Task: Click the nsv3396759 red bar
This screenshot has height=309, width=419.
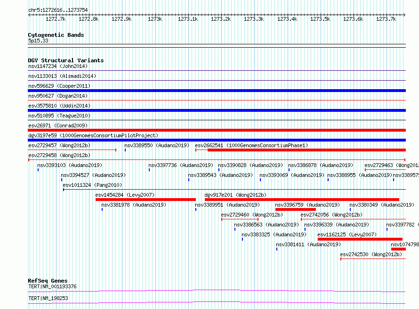Action: 296,209
